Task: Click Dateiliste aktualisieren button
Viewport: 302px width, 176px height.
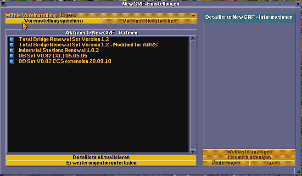Action: click(x=101, y=157)
